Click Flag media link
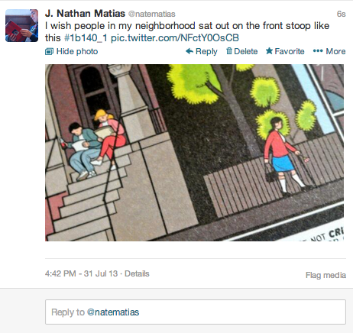The image size is (353, 333). click(325, 275)
